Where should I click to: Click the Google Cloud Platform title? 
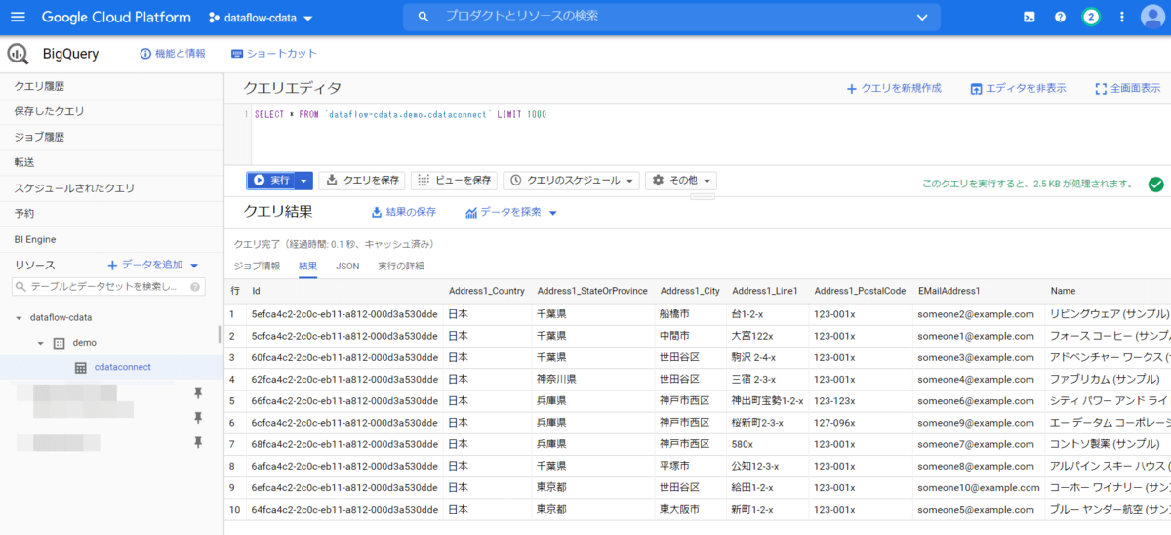click(x=117, y=18)
